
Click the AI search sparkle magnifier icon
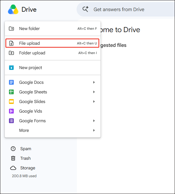pos(85,9)
